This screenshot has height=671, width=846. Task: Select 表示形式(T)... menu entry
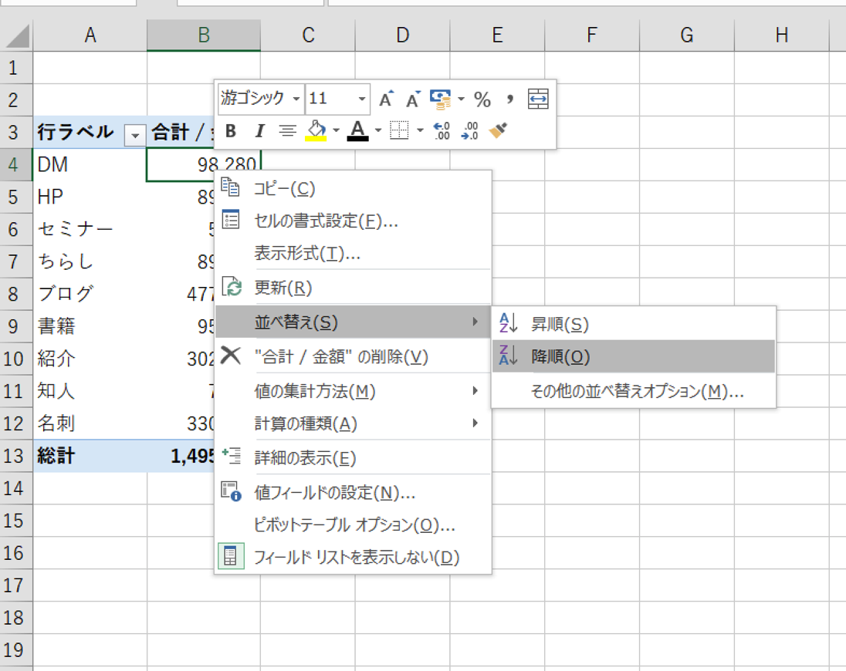click(x=353, y=253)
